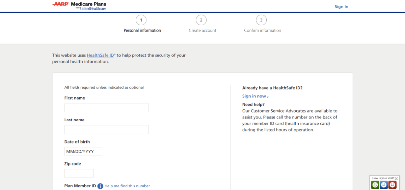Click the Last name label

[74, 120]
